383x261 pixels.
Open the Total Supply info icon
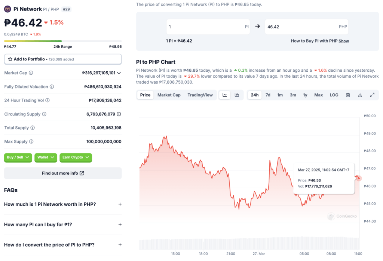pyautogui.click(x=33, y=128)
